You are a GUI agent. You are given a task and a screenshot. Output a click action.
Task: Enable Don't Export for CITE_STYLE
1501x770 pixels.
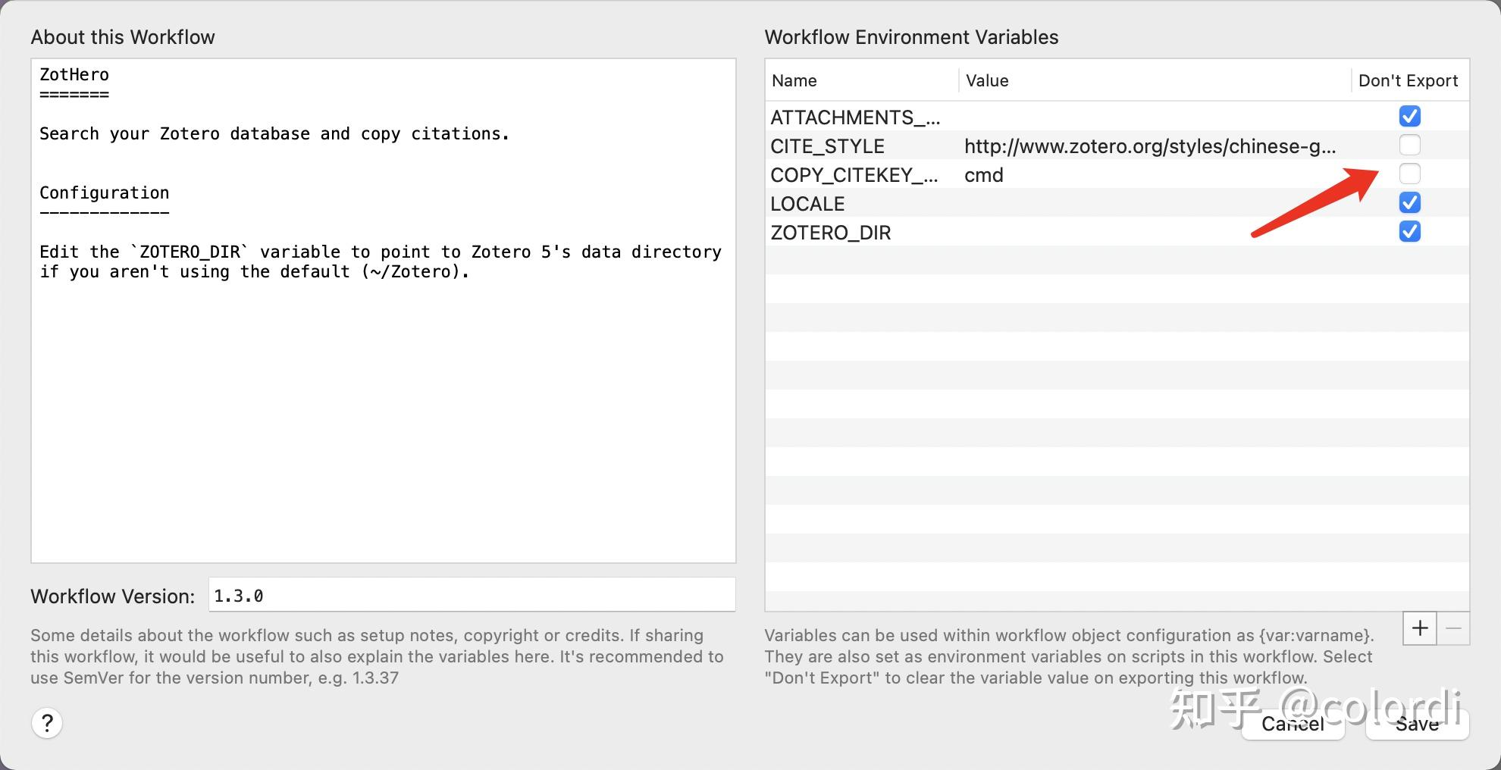(x=1409, y=146)
